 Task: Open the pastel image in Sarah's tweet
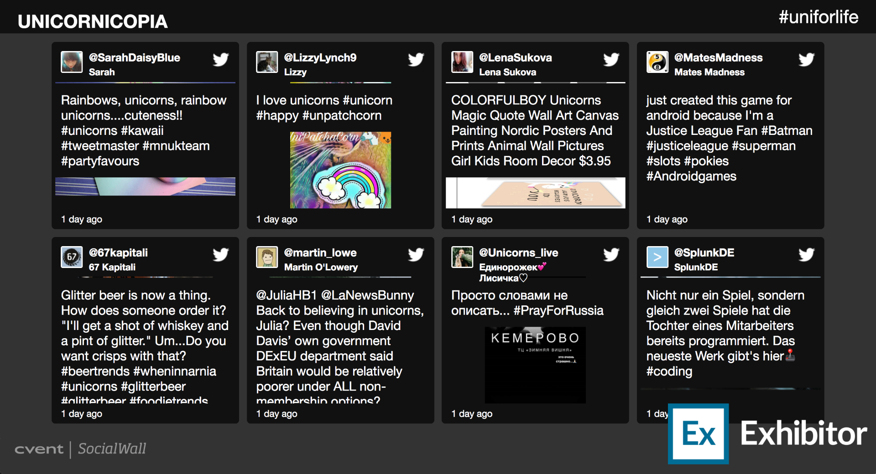[145, 186]
